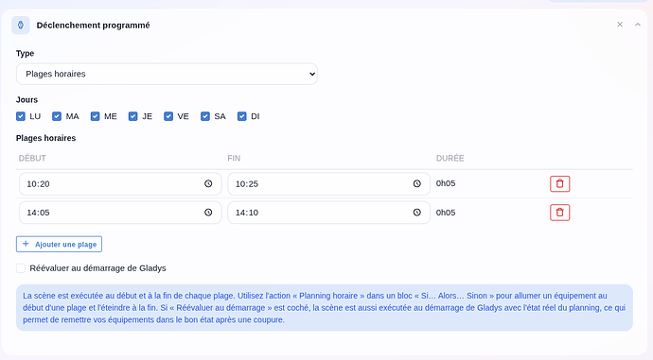The width and height of the screenshot is (653, 360).
Task: Uncheck the VE day checkbox
Action: (168, 116)
